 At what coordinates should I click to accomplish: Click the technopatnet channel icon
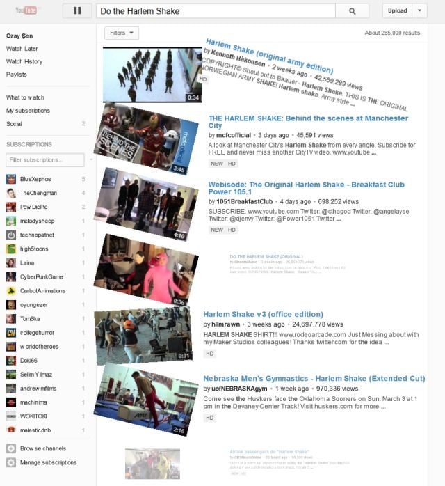coord(11,235)
